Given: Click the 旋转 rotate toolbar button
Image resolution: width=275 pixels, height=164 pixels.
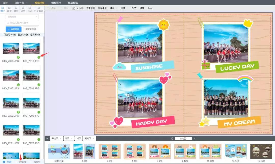Looking at the screenshot, I should pos(149,8).
